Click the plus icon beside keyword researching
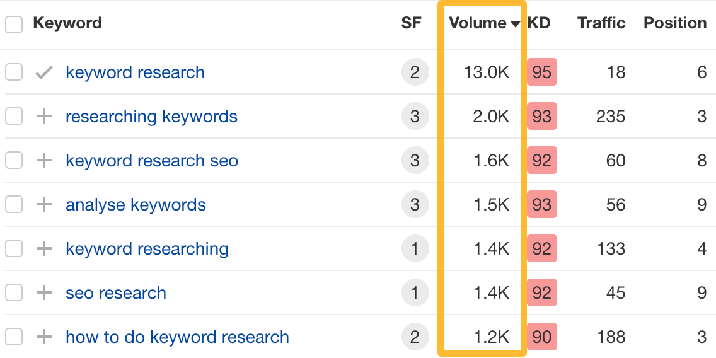The height and width of the screenshot is (358, 716). point(43,249)
